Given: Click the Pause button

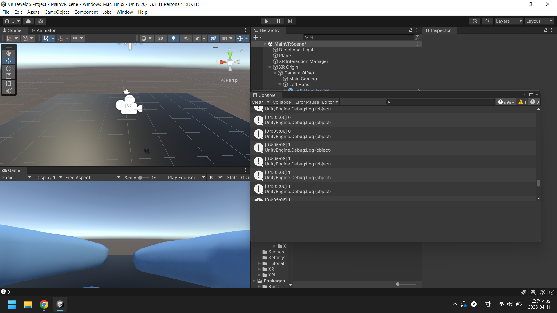Looking at the screenshot, I should 278,21.
